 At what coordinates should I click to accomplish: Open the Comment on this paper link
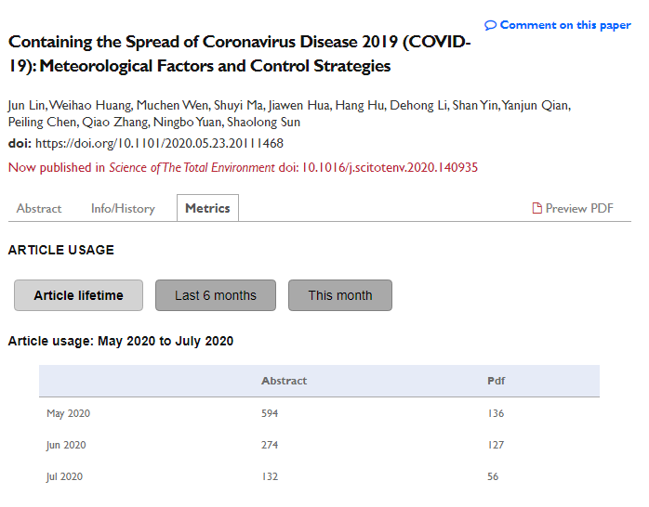pyautogui.click(x=564, y=25)
